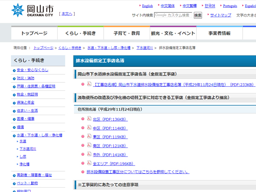Jump to 本文へ skip link

coord(67,14)
